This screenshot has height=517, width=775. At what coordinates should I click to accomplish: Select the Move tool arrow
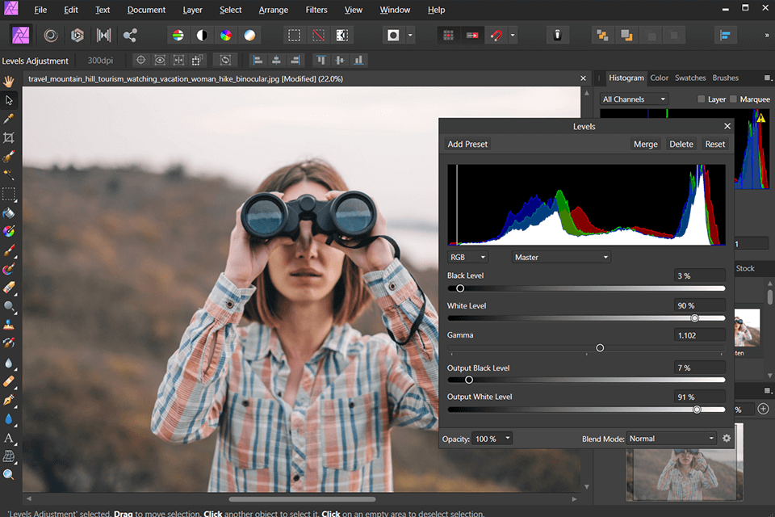tap(9, 100)
